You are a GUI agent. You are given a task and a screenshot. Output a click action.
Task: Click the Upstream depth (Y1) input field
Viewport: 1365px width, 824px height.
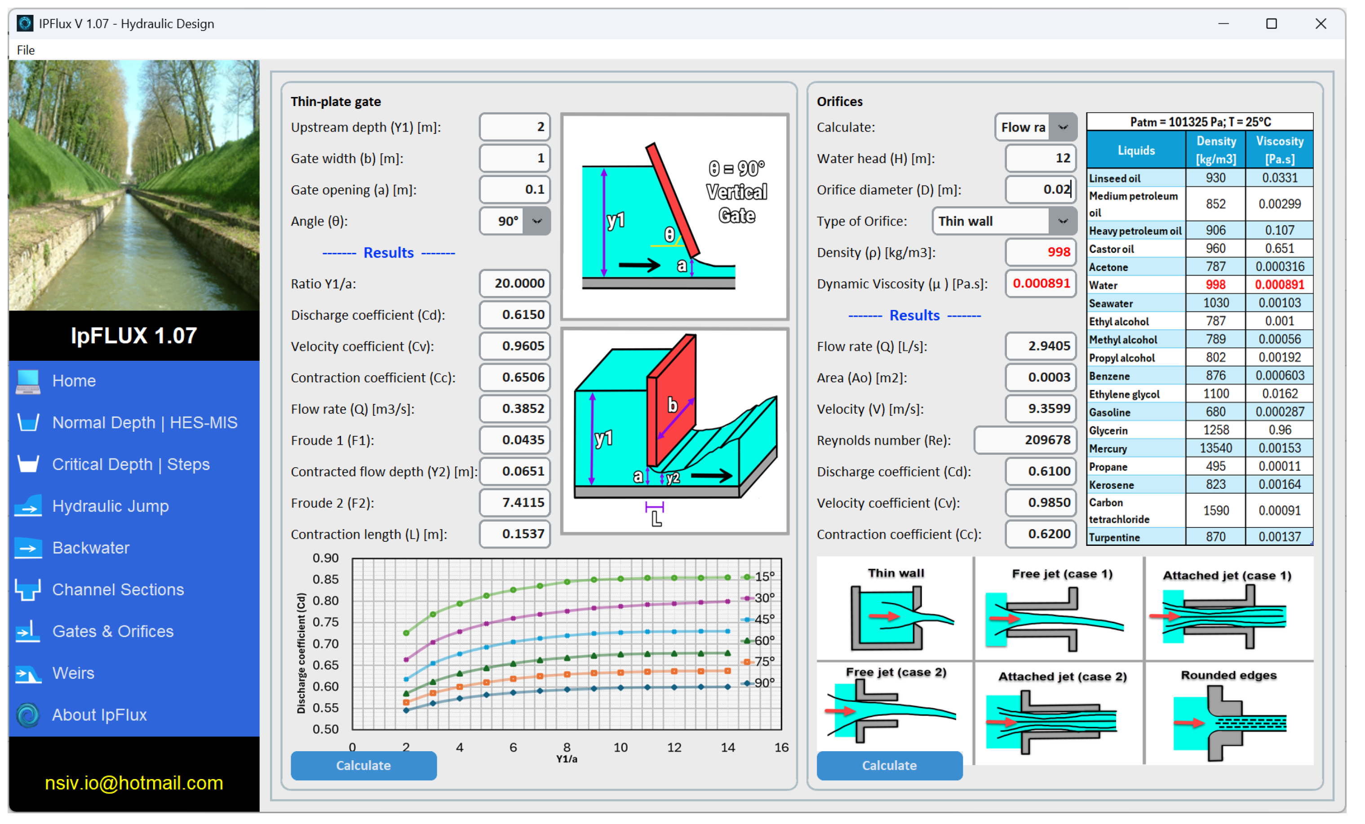tap(515, 128)
